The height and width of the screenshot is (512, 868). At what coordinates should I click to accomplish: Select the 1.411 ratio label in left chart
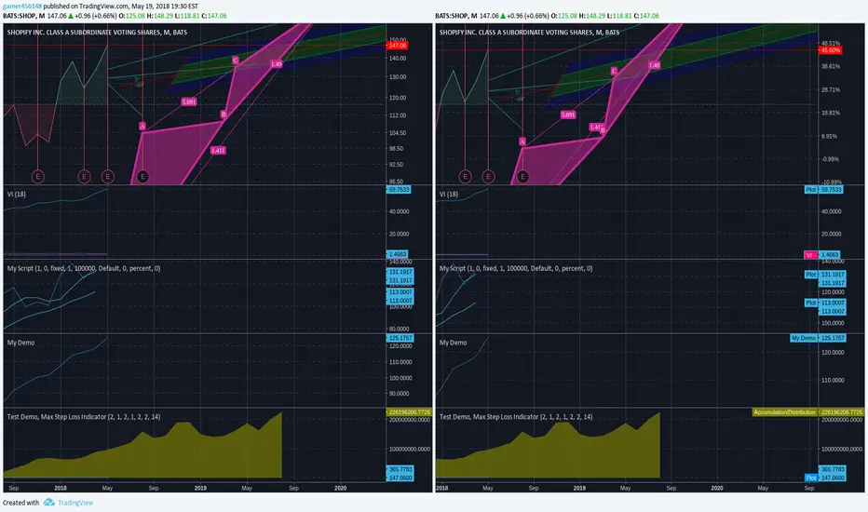(218, 150)
